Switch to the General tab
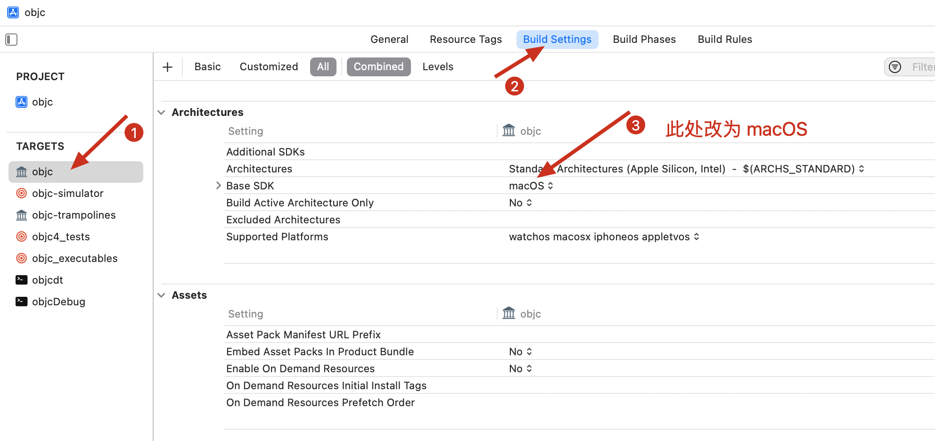The image size is (935, 441). pyautogui.click(x=389, y=40)
